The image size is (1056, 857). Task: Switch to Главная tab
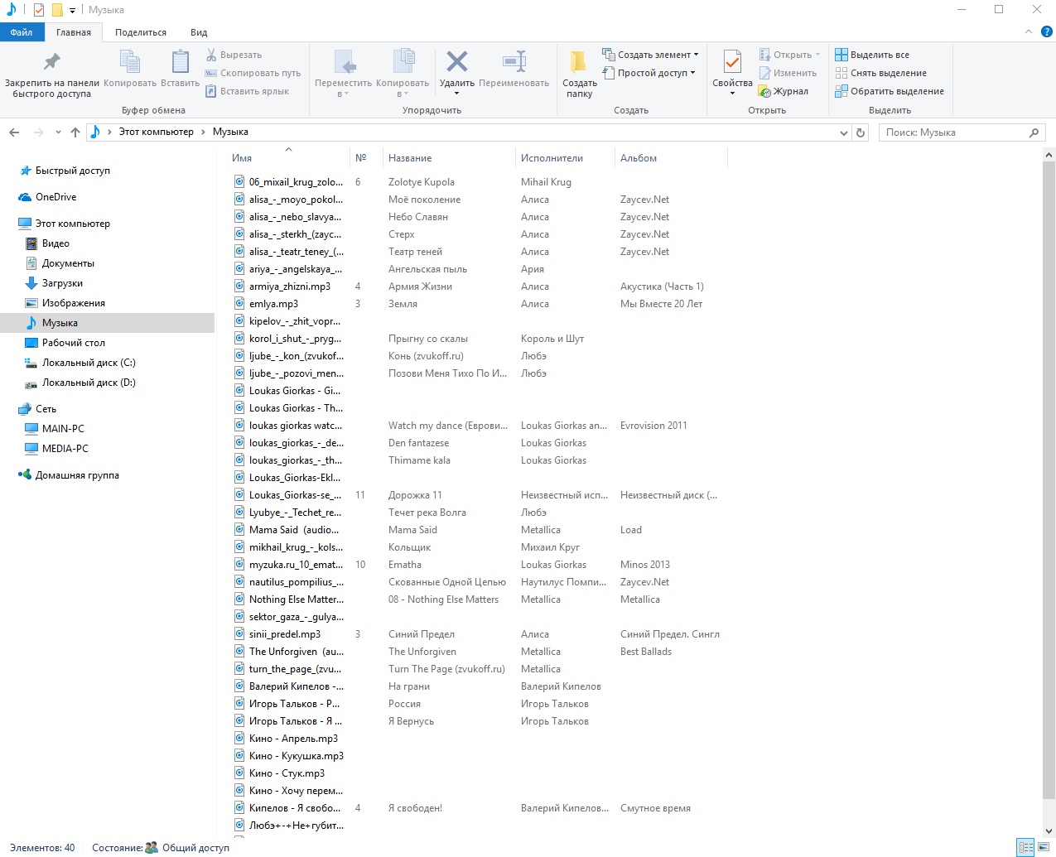74,32
